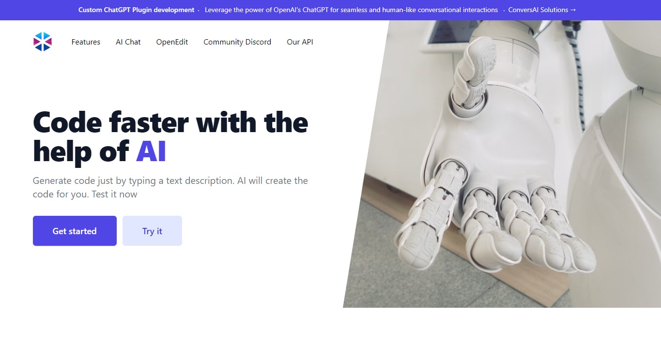This screenshot has width=661, height=345.
Task: Click the Generate code description paragraph
Action: (170, 187)
